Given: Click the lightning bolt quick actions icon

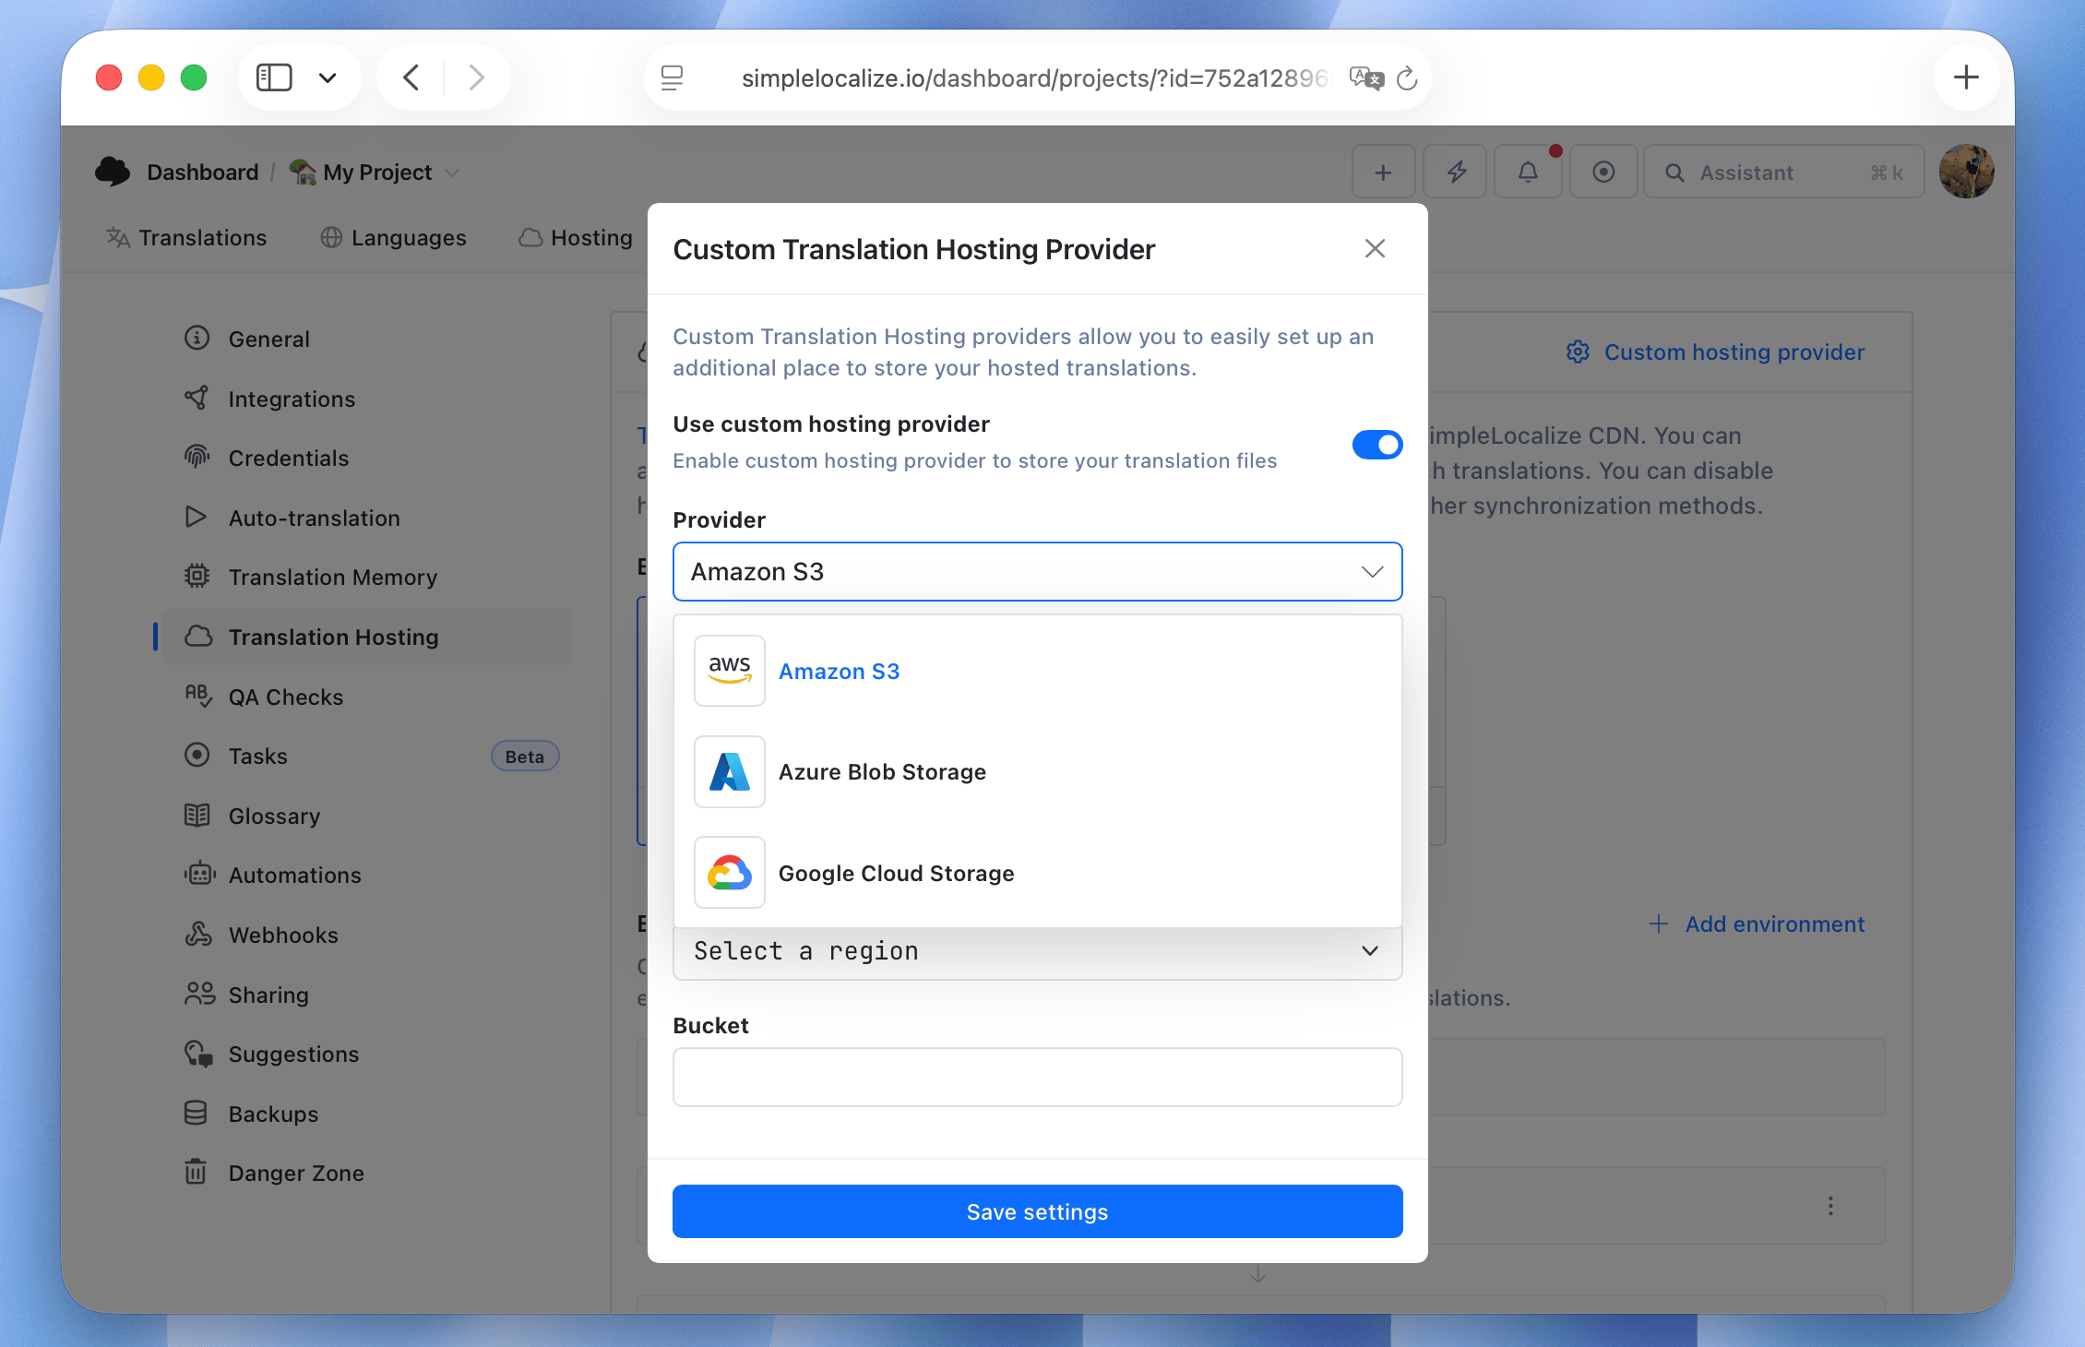Looking at the screenshot, I should (x=1455, y=171).
